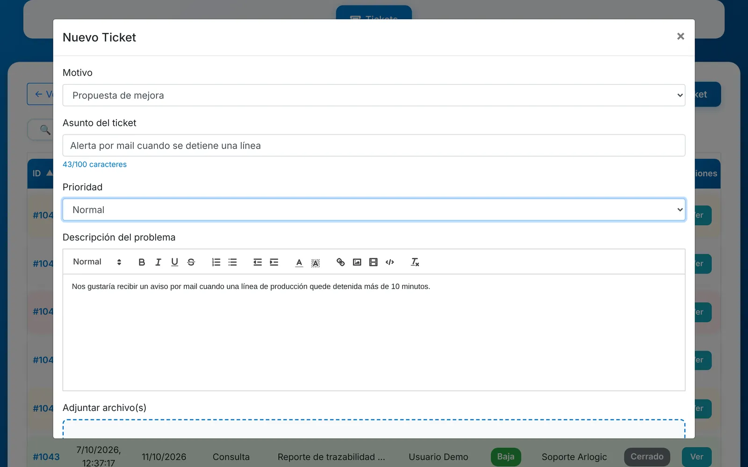Click the search magnifier icon behind dialog

pos(45,129)
